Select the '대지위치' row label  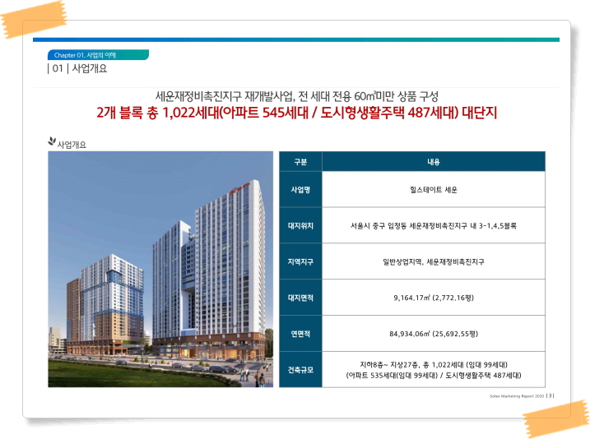[x=300, y=225]
